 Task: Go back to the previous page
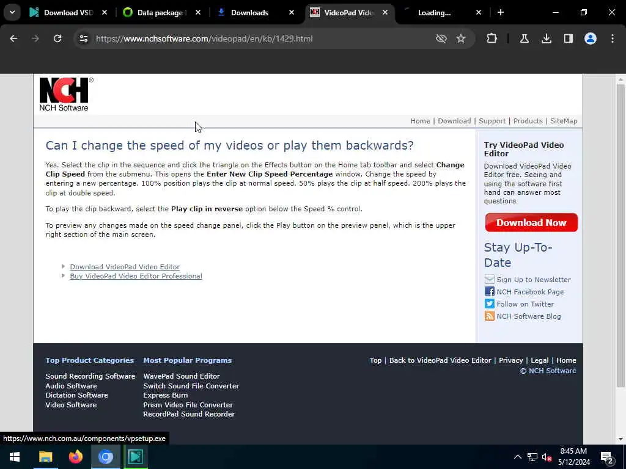point(13,38)
